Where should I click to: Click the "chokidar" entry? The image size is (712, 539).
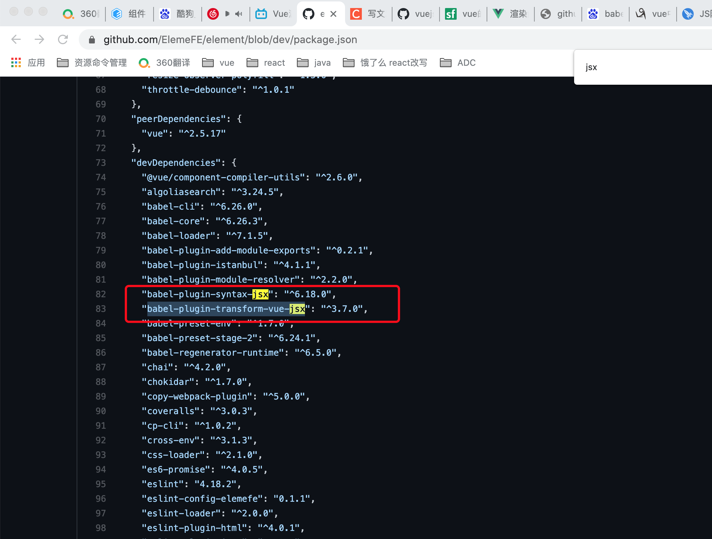197,382
